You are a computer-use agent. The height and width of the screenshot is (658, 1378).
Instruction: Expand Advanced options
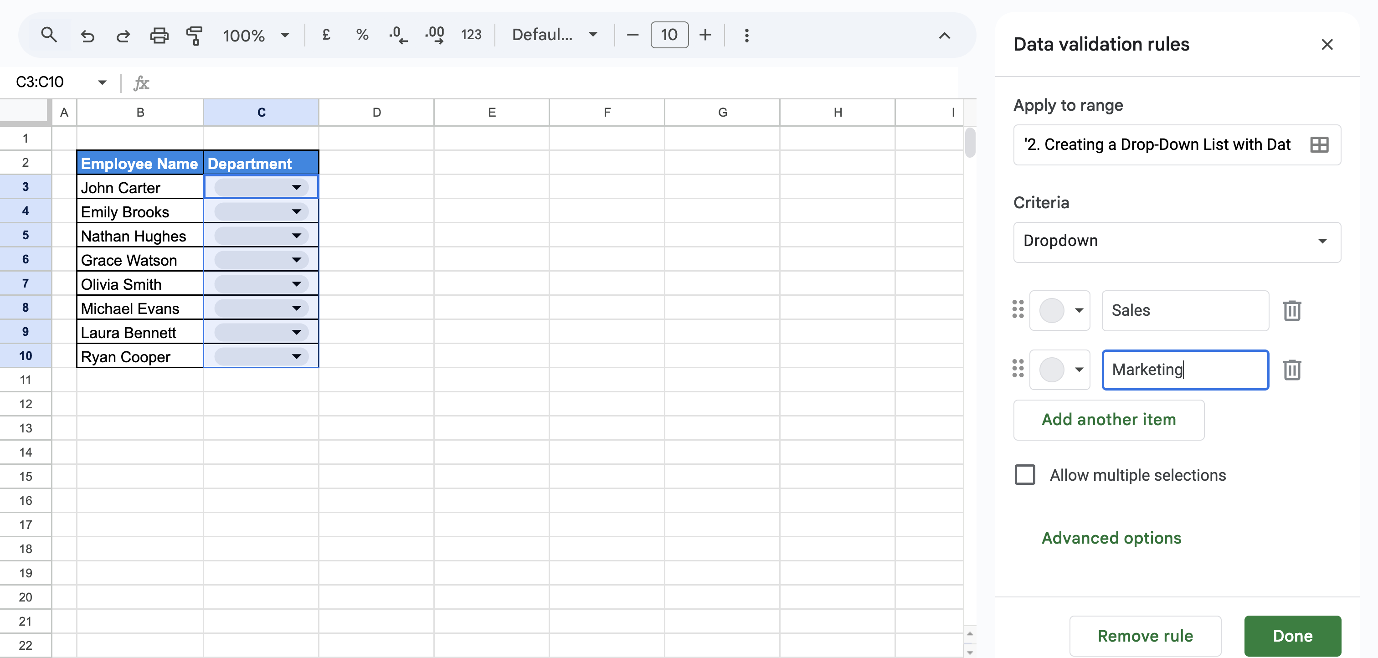click(1111, 538)
